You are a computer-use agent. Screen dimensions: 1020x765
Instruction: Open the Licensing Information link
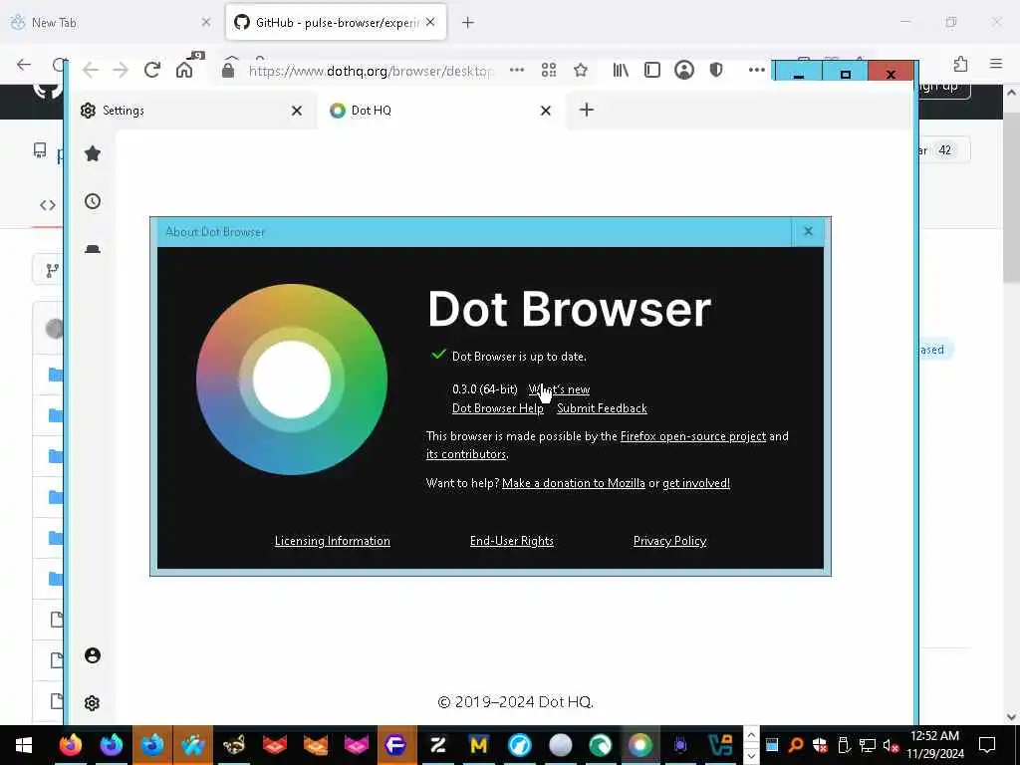pyautogui.click(x=333, y=541)
